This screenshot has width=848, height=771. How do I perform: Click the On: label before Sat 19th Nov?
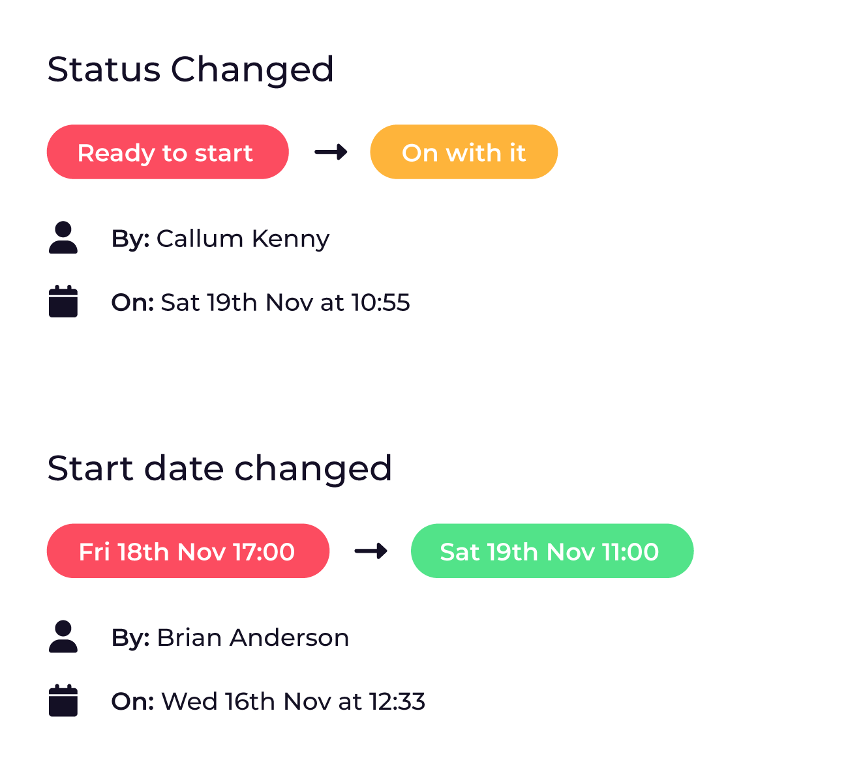[132, 302]
